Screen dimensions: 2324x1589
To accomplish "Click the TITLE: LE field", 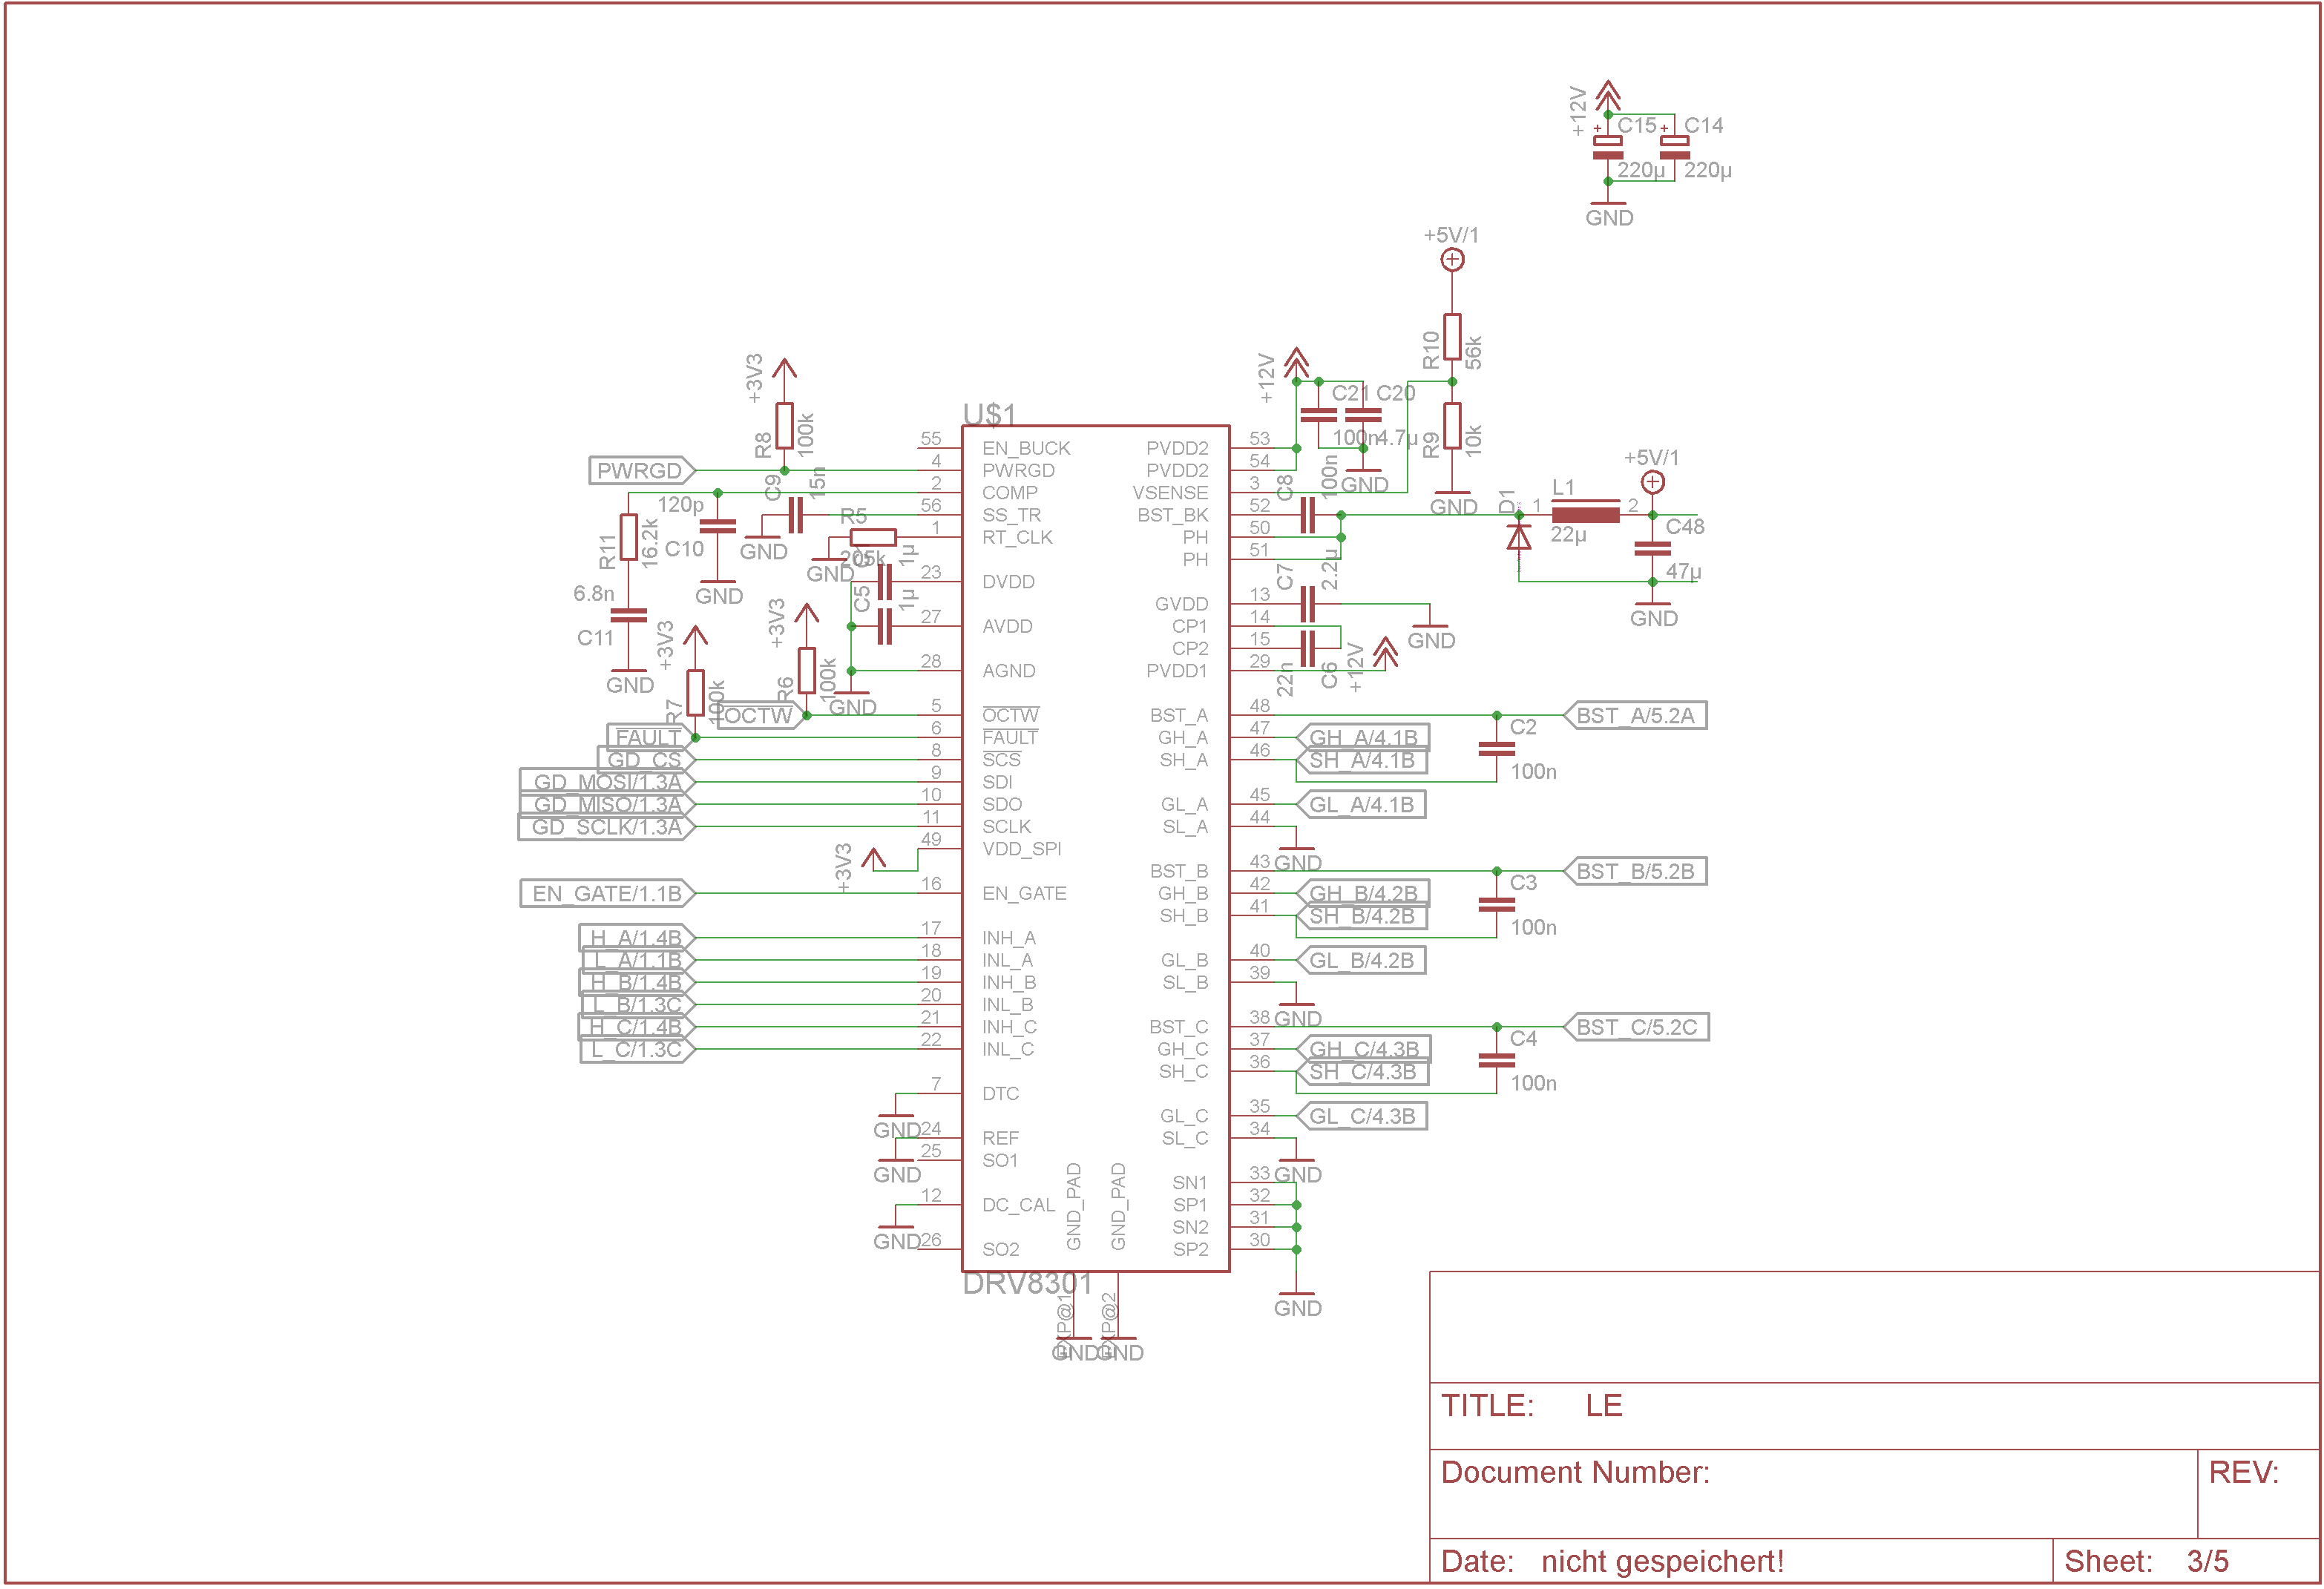I will pos(1875,1418).
